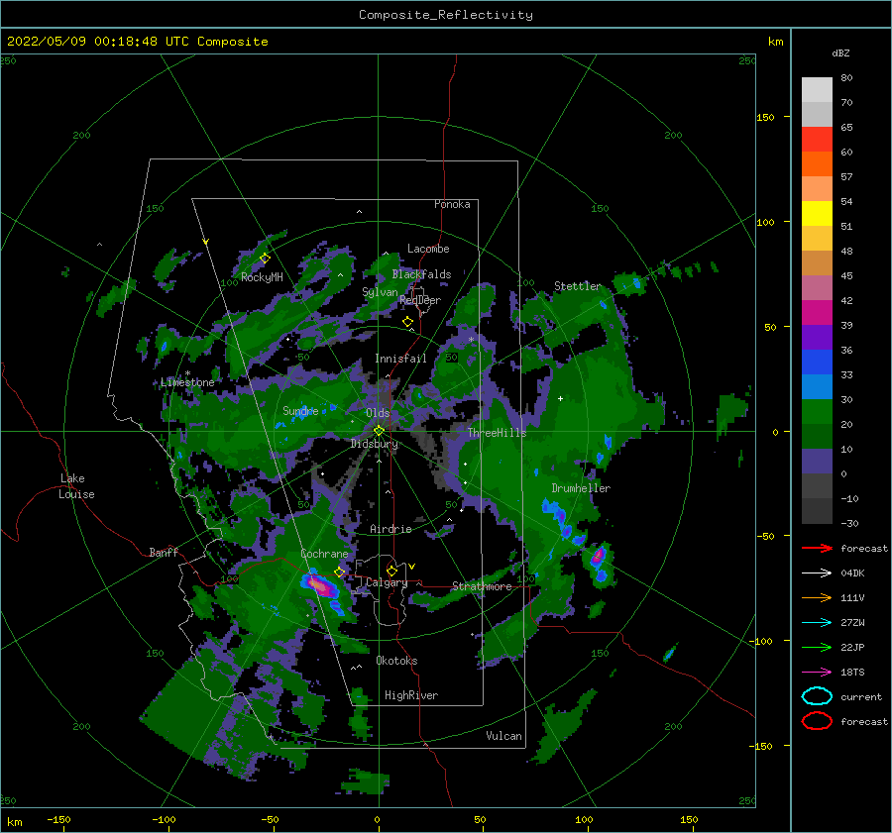This screenshot has height=833, width=892.
Task: Pick the red 65-60 dBZ swatch
Action: (x=817, y=140)
